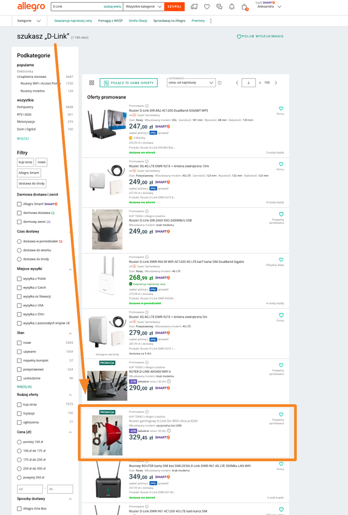The image size is (348, 515).
Task: Click price info icon on AX5400 offer
Action: [169, 381]
